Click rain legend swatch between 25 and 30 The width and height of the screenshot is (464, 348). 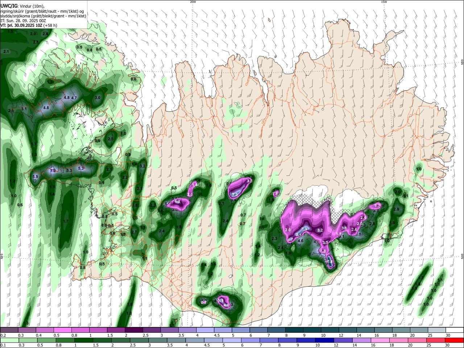pyautogui.click(x=436, y=340)
